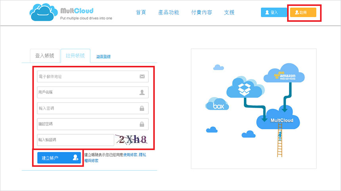Switch to the 註冊帳號 tab
This screenshot has width=341, height=191.
pos(75,56)
